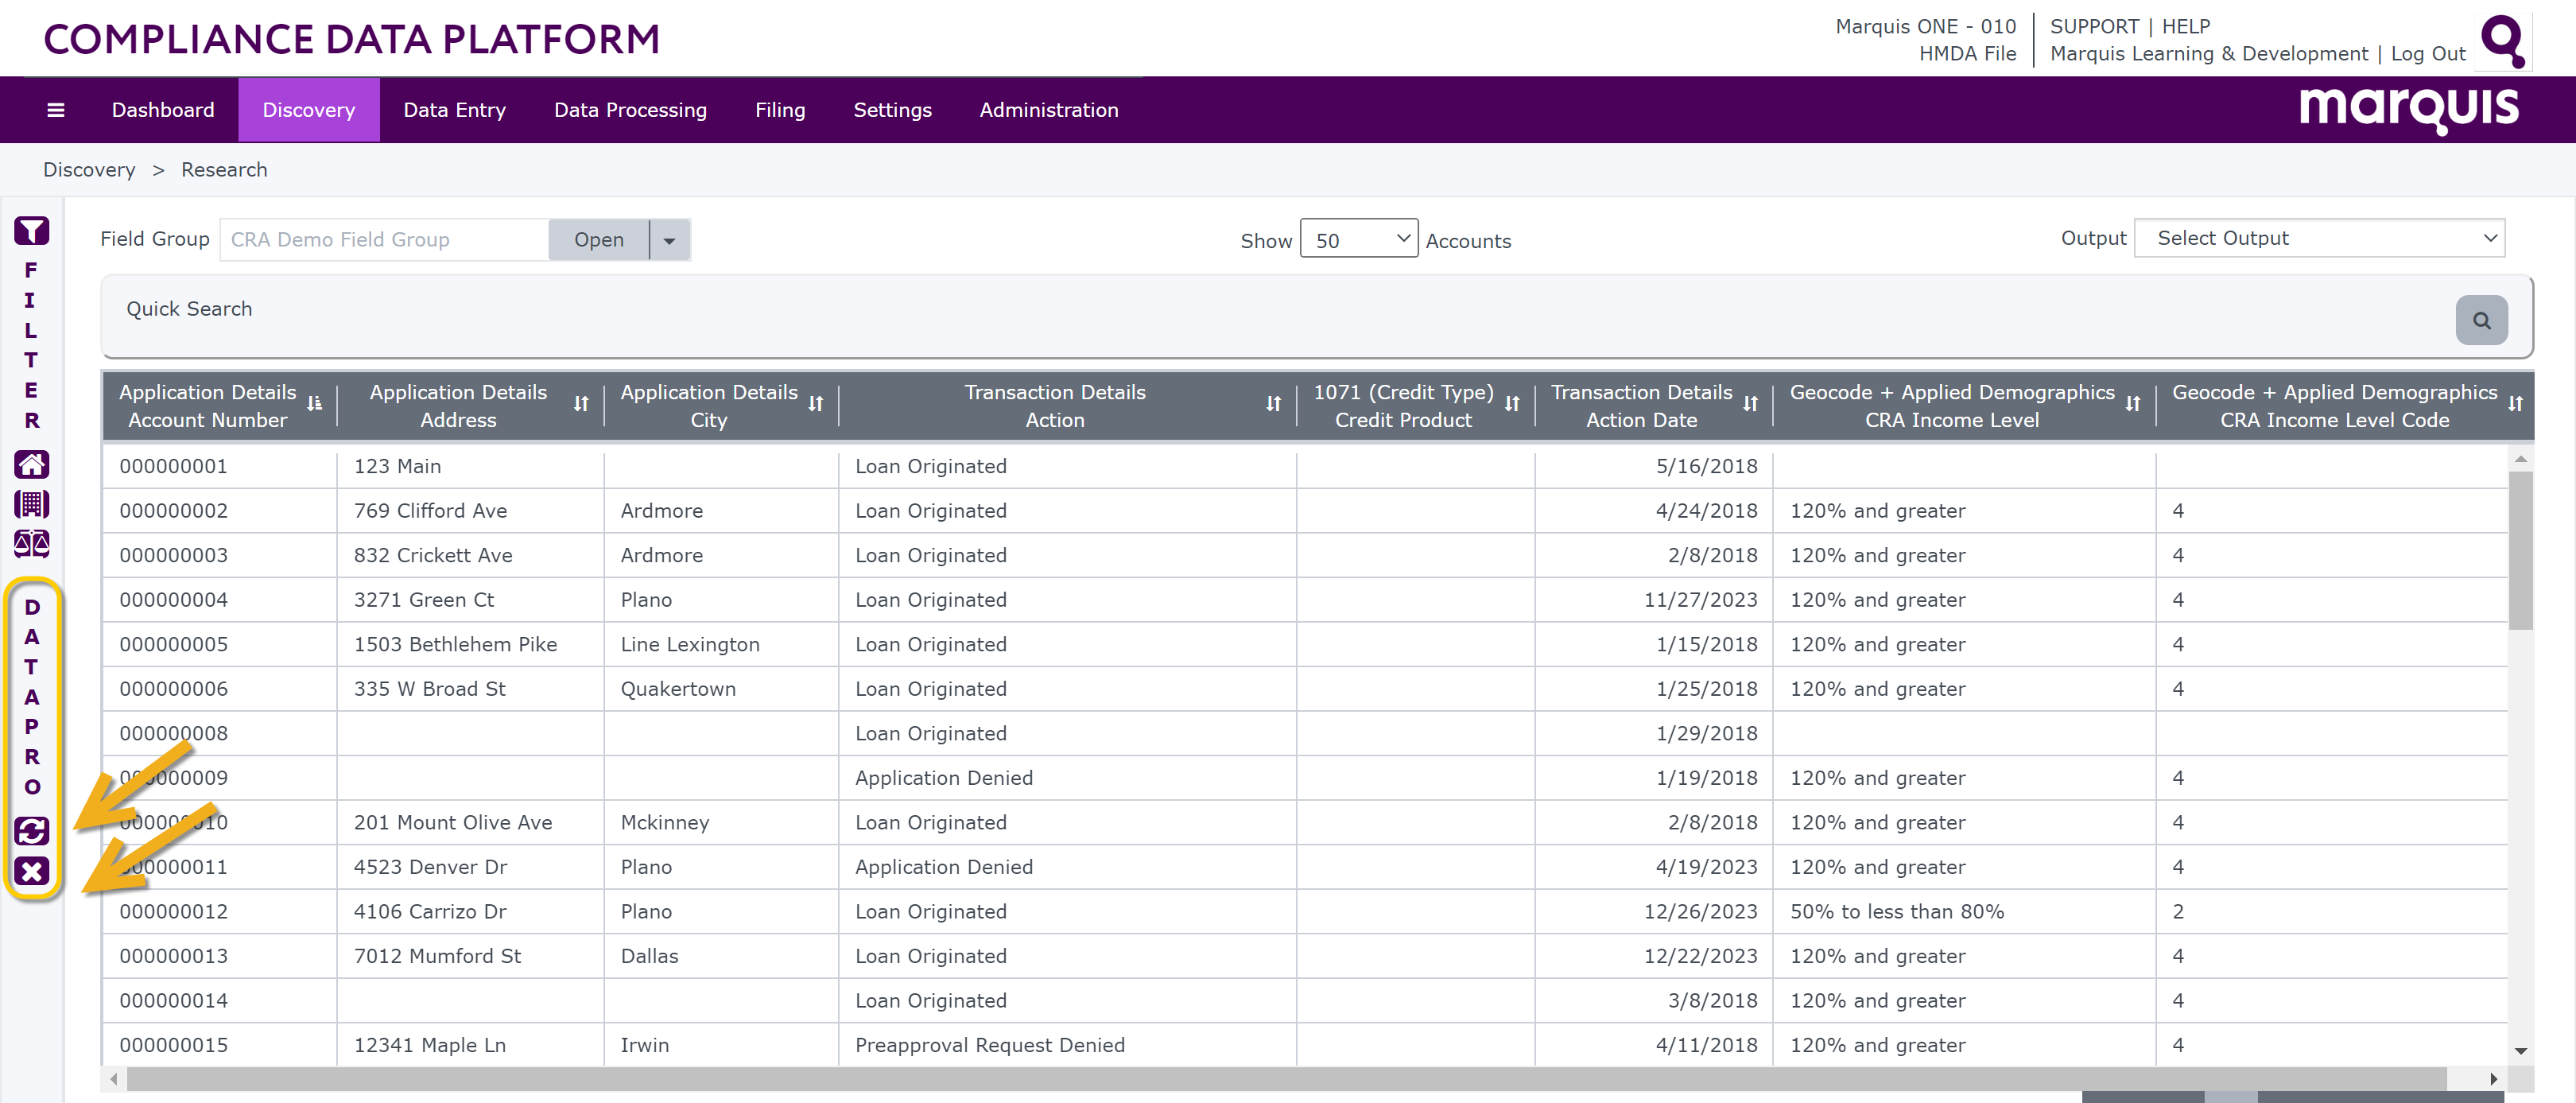Click the Data Pro refresh icon
The width and height of the screenshot is (2576, 1103).
point(31,831)
